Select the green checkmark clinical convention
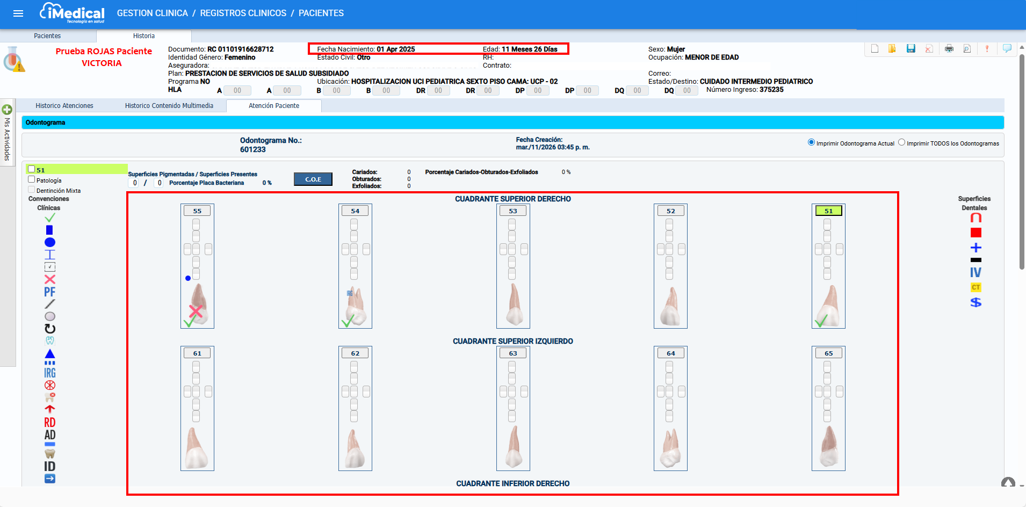The image size is (1026, 507). click(x=50, y=218)
